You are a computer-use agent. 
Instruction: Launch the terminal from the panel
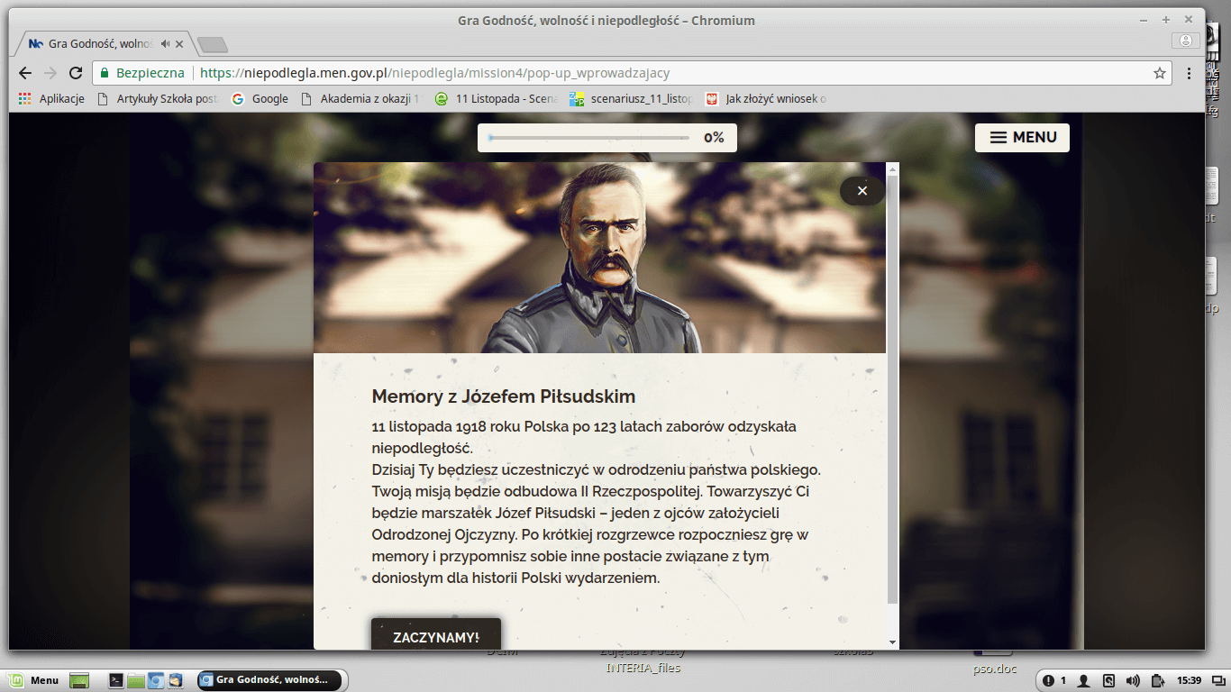(x=116, y=680)
